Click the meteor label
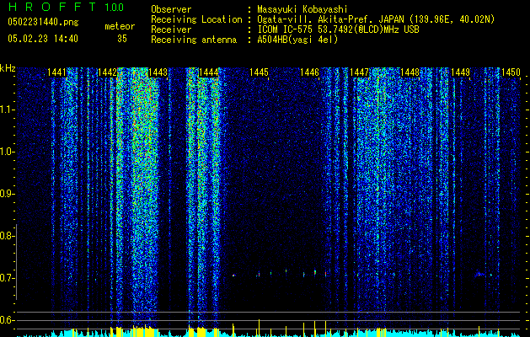 tap(120, 26)
